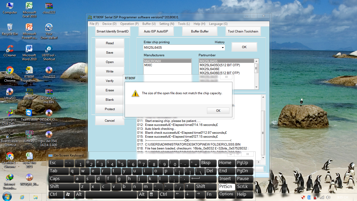Click OK in the RT809F warning dialog

point(218,111)
